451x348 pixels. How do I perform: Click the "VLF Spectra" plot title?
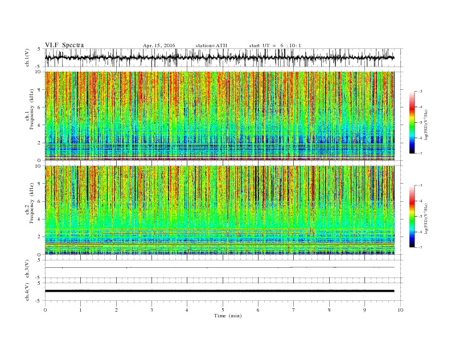(x=64, y=45)
